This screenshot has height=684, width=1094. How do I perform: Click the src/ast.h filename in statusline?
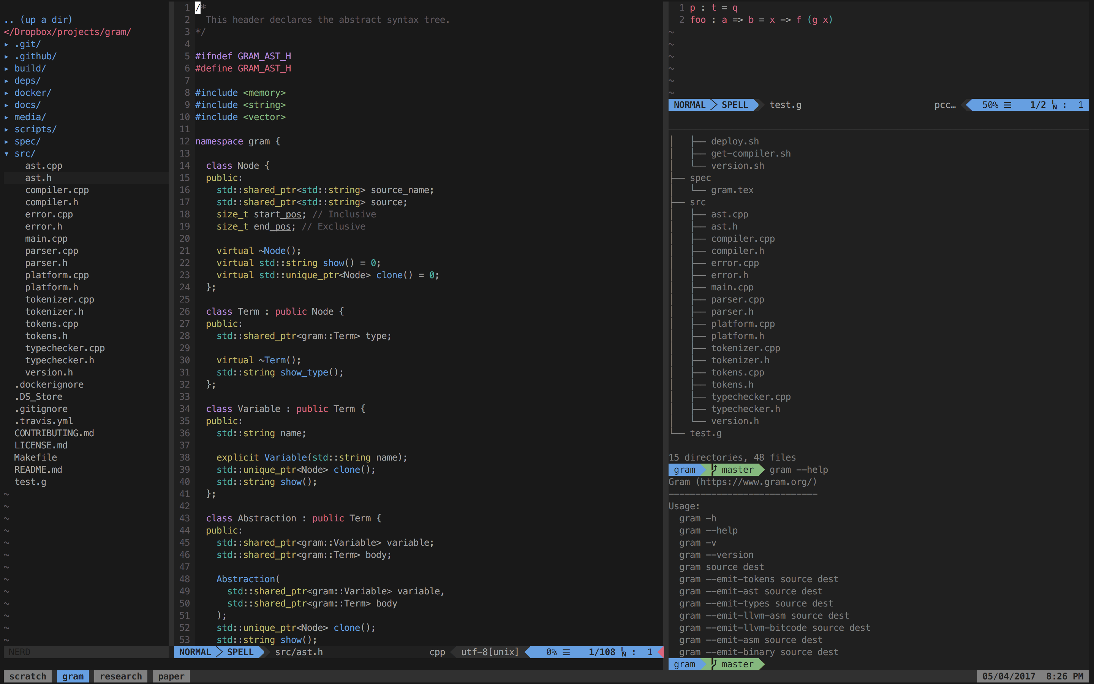[299, 652]
